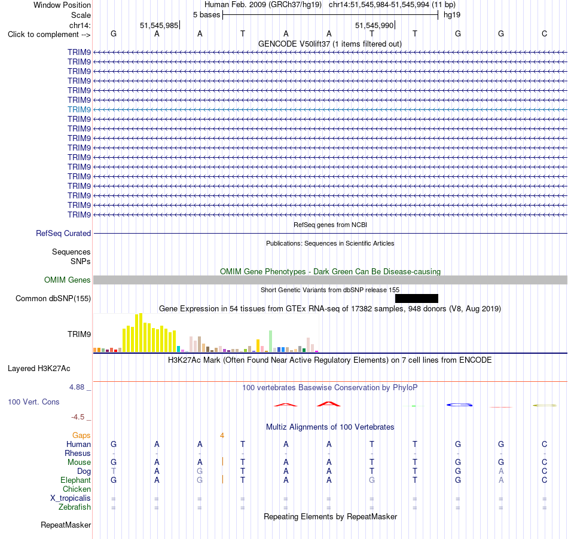The image size is (568, 539).
Task: Click the GENCODE V50lift37 track title
Action: point(330,44)
